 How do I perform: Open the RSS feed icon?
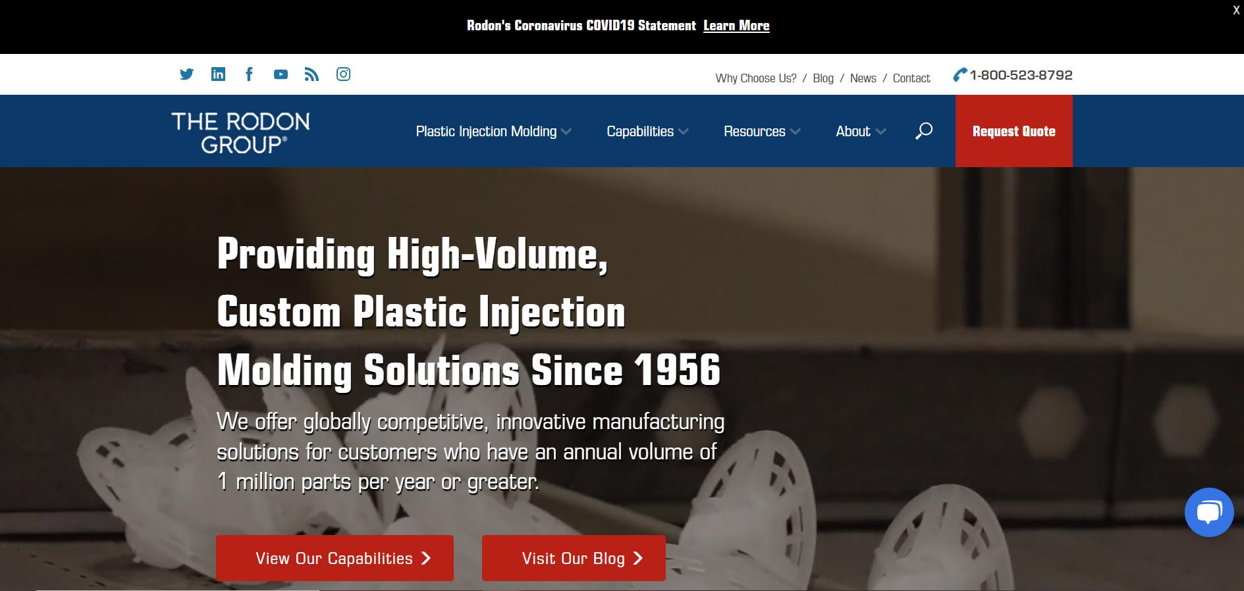311,74
